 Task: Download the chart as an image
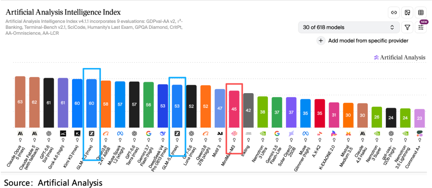407,12
